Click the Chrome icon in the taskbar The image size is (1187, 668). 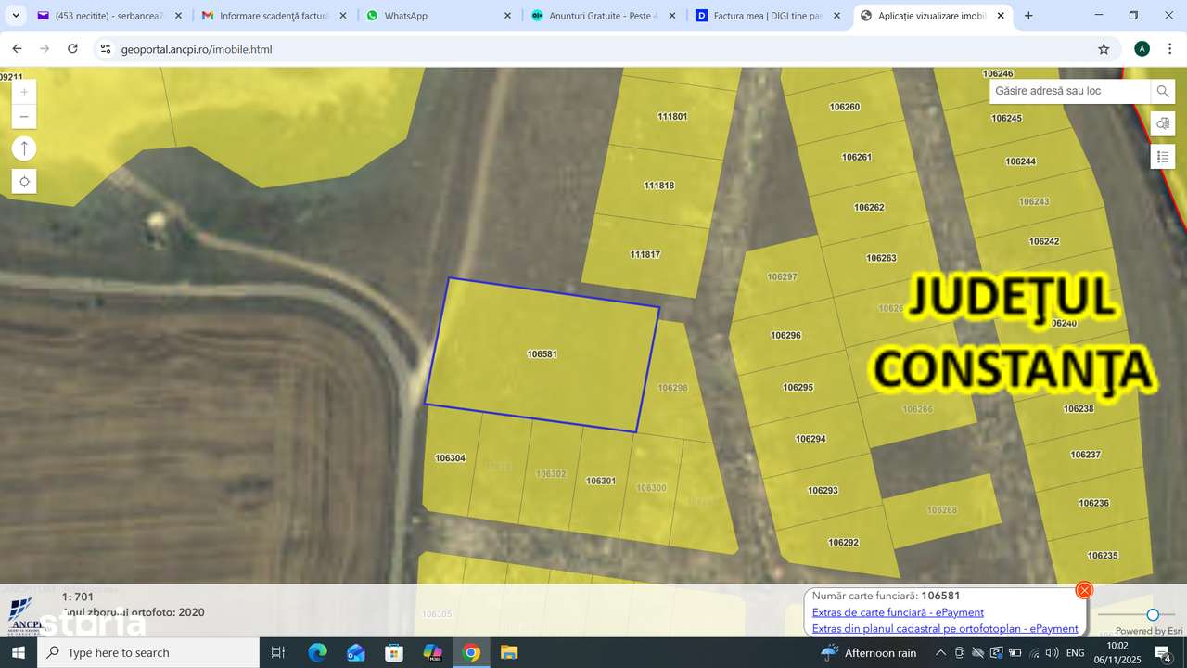pos(471,652)
